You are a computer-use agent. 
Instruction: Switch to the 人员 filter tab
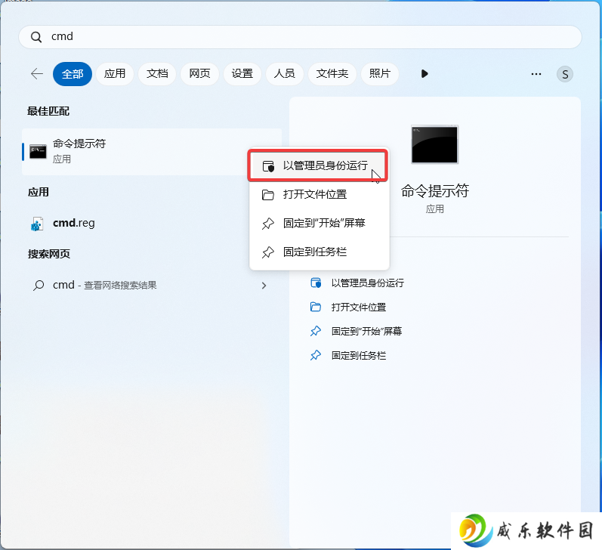(x=285, y=73)
